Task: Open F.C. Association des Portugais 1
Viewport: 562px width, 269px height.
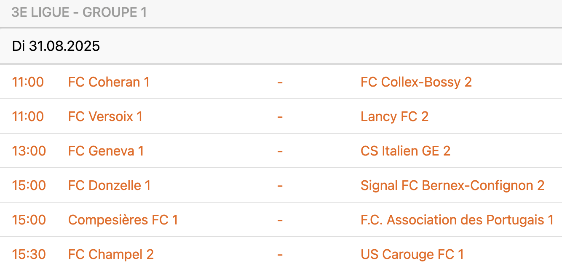Action: coord(457,220)
